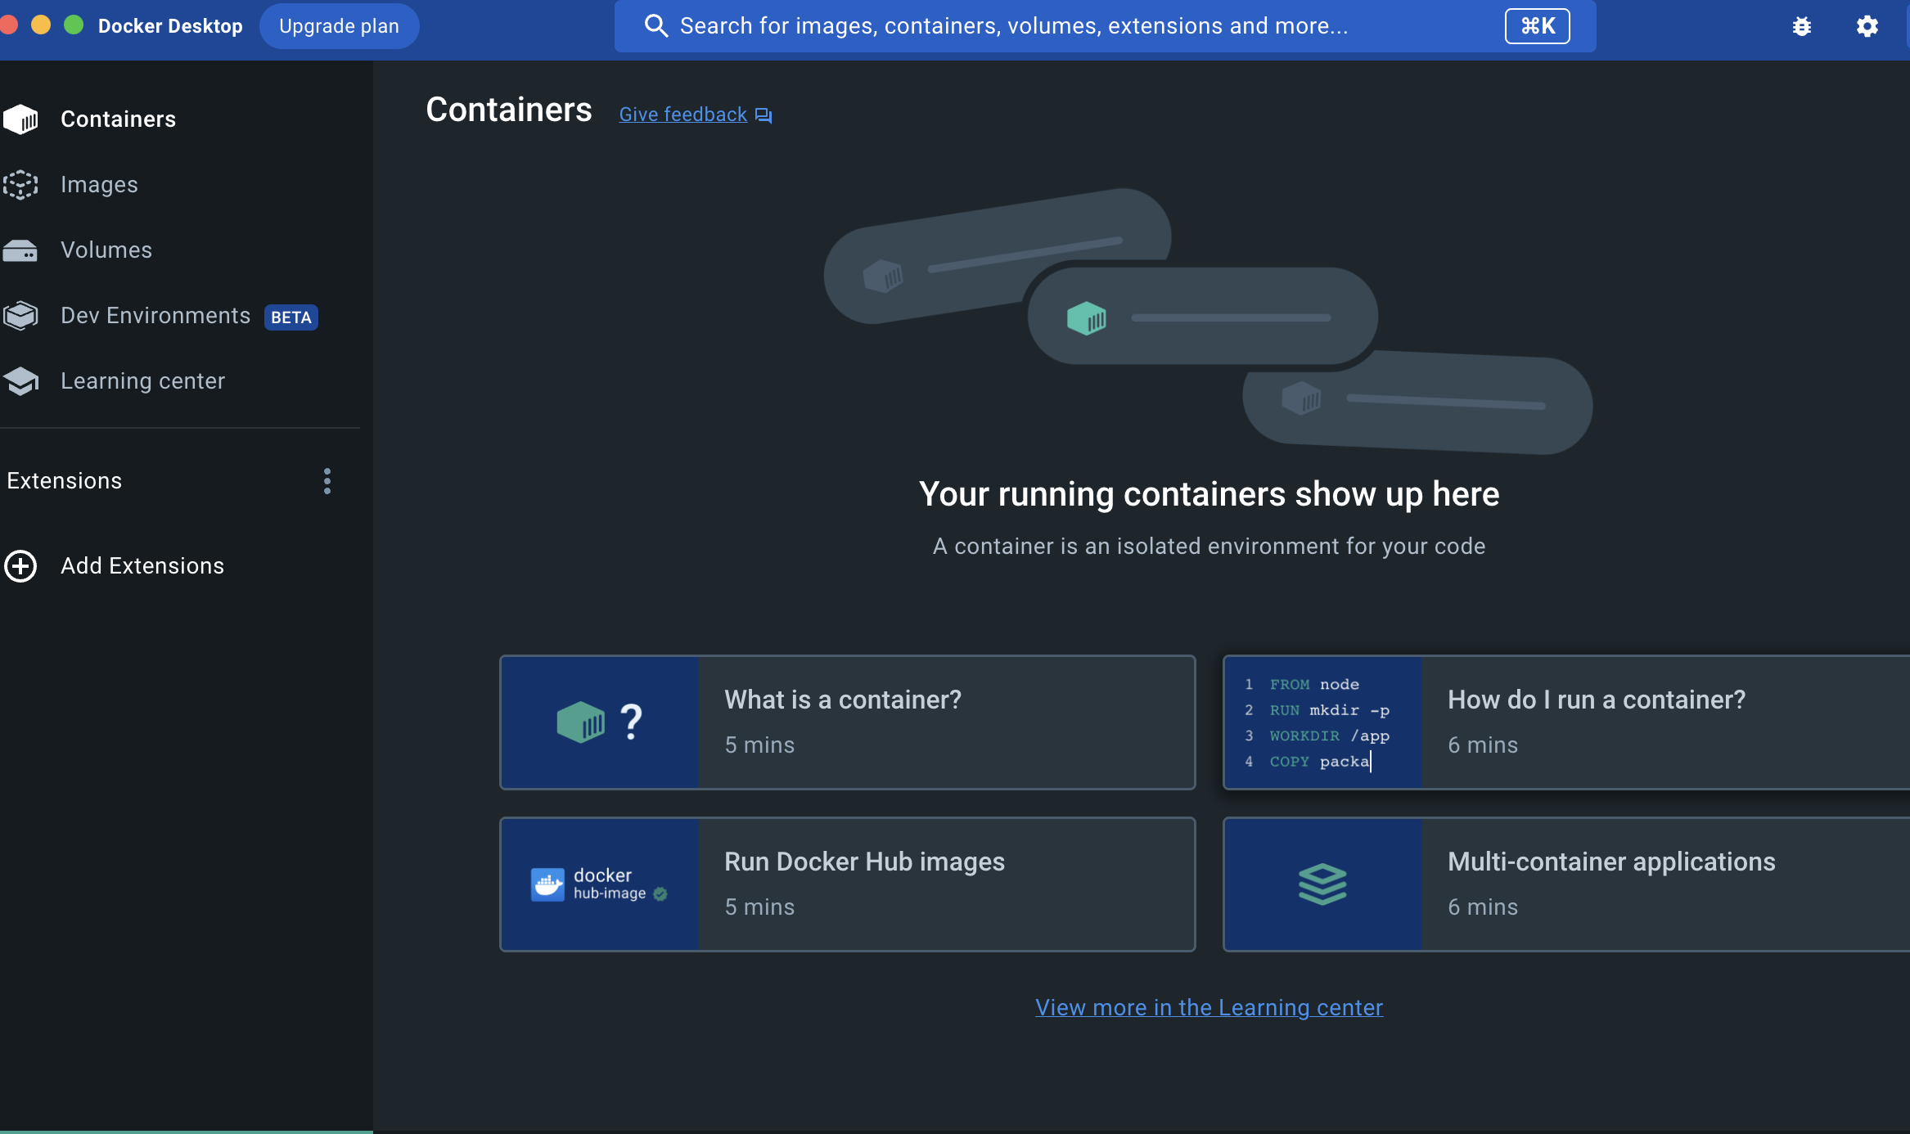This screenshot has width=1910, height=1134.
Task: Click the search magnifier icon
Action: point(655,26)
